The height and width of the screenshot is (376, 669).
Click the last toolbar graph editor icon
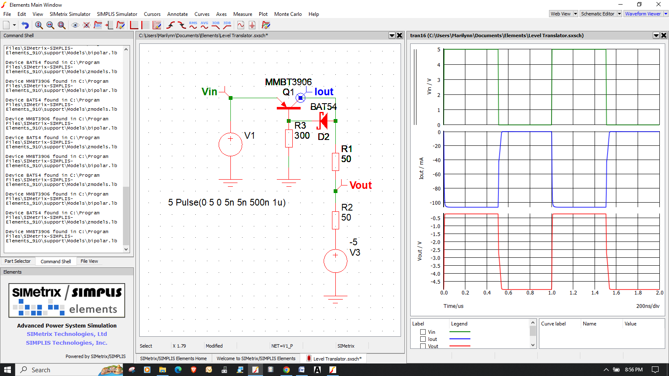pos(266,25)
